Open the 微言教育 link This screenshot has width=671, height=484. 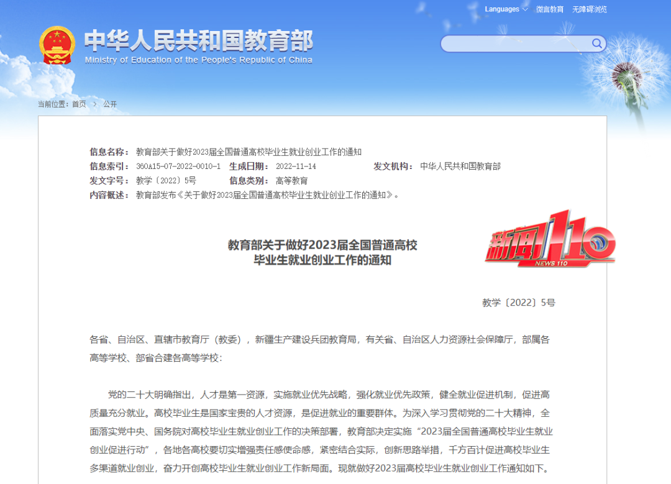coord(549,9)
